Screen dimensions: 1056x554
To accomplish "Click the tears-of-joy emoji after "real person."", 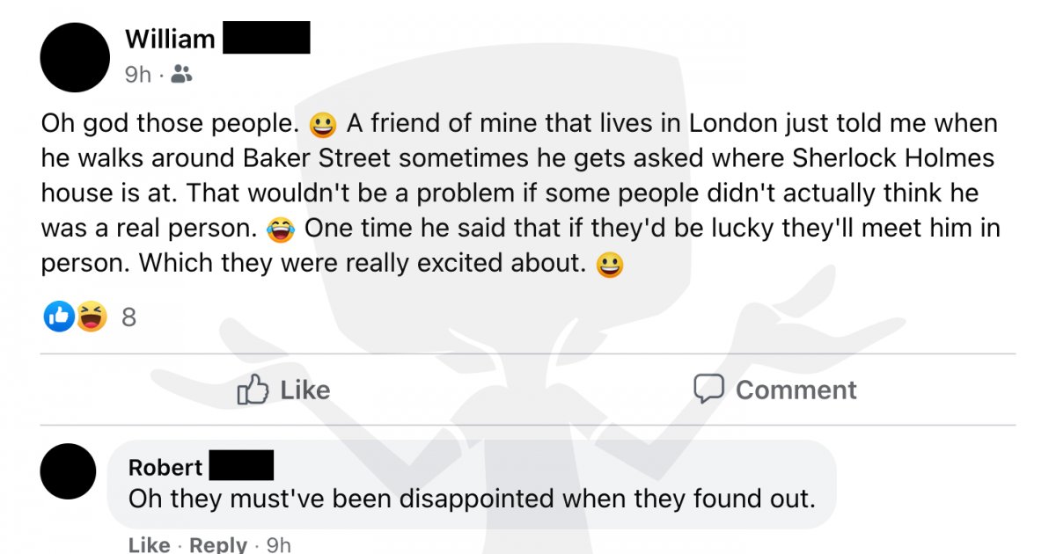I will tap(279, 230).
